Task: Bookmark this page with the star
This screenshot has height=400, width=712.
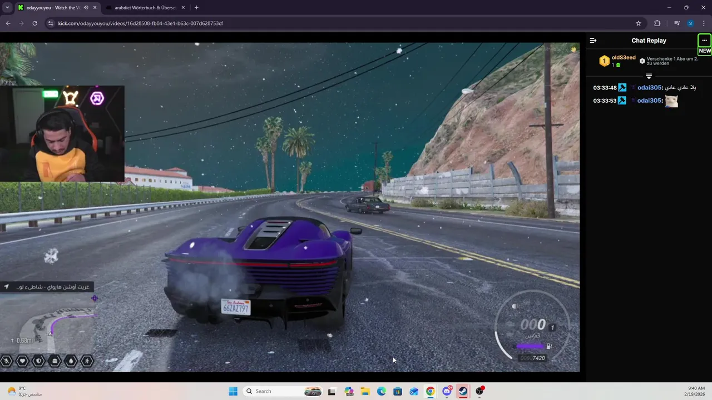Action: [639, 23]
